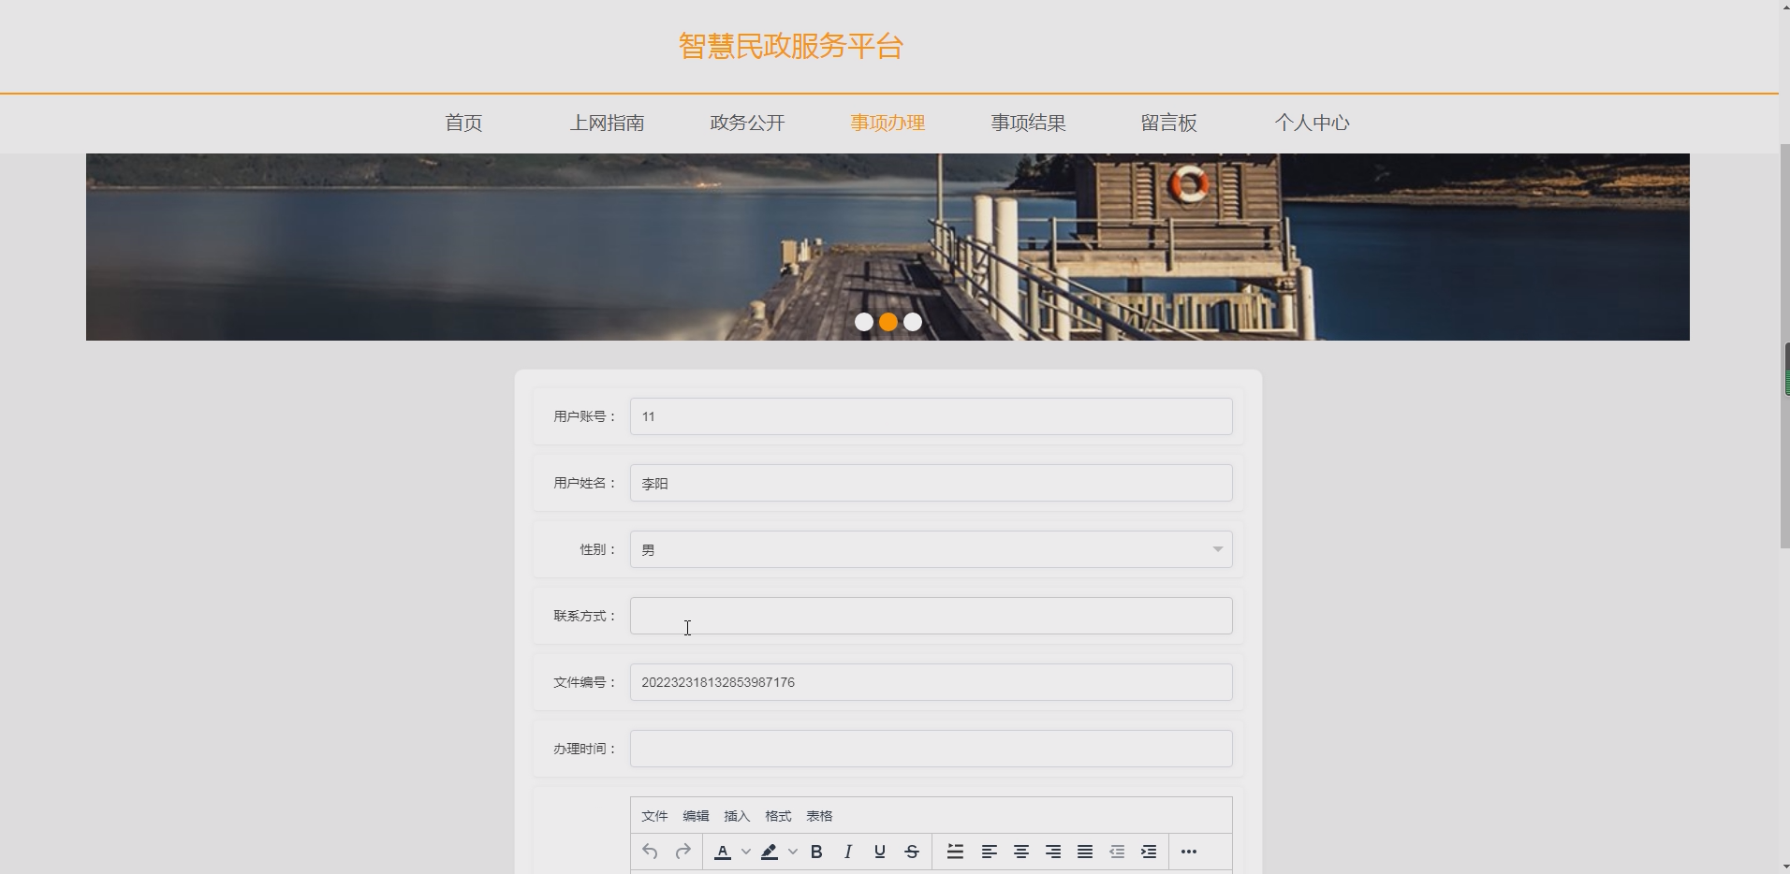Open the 文件 editor menu
Image resolution: width=1790 pixels, height=874 pixels.
654,816
